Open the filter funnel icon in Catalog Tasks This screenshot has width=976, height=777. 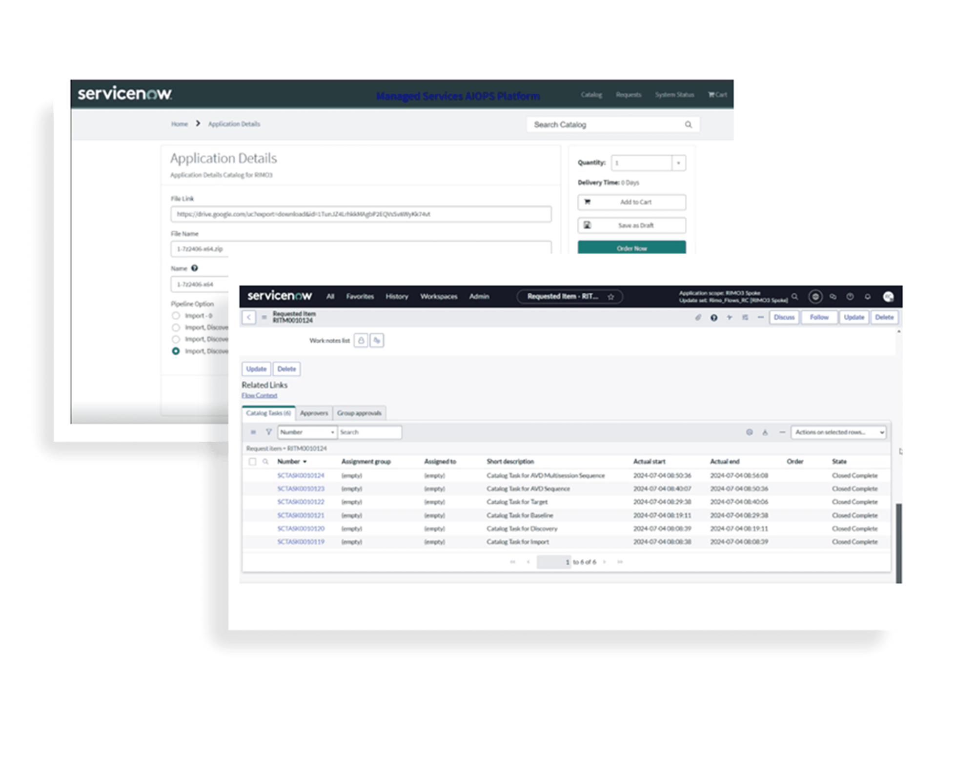click(x=268, y=432)
